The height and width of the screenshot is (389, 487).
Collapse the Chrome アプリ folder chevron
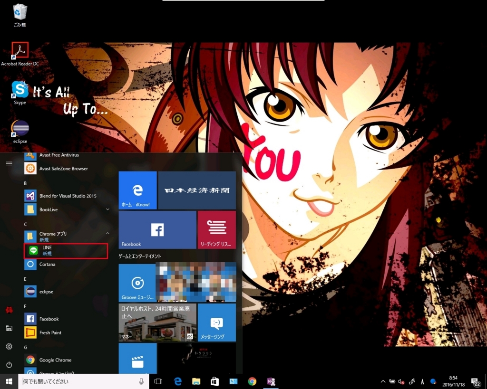point(107,233)
